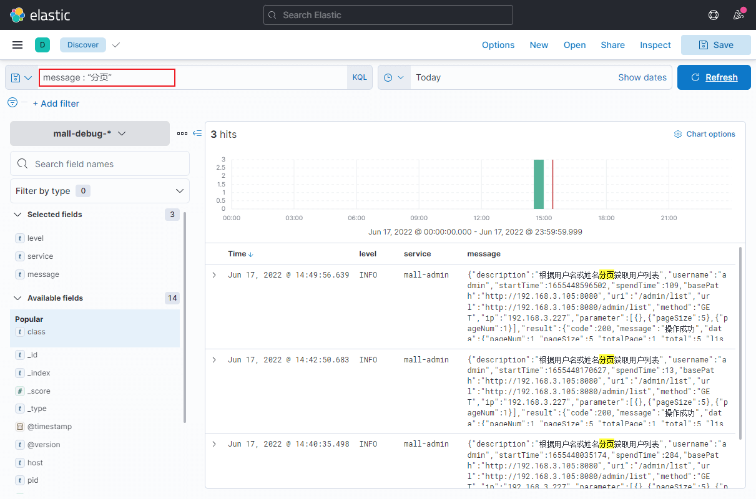Expand the Discover breadcrumb chevron
Viewport: 756px width, 499px height.
click(115, 45)
